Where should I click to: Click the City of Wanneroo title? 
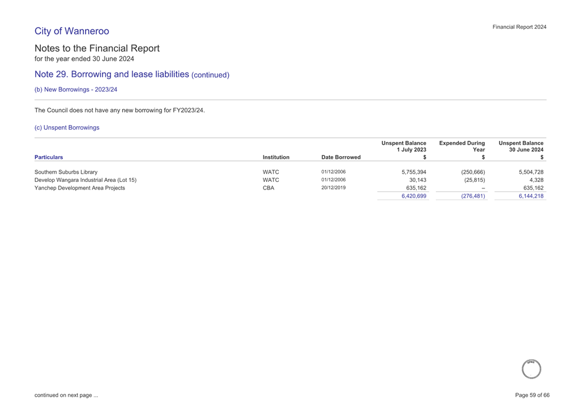point(72,31)
